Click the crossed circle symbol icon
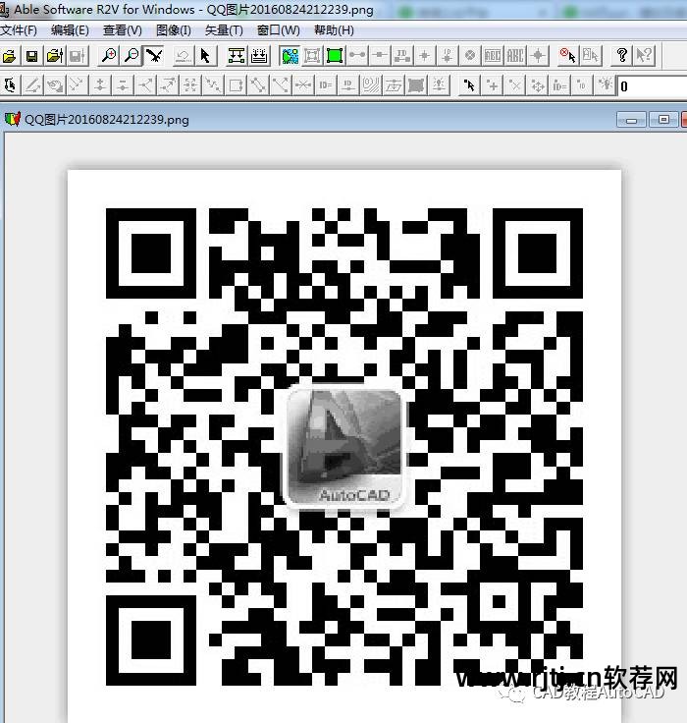The image size is (687, 723). click(x=469, y=56)
